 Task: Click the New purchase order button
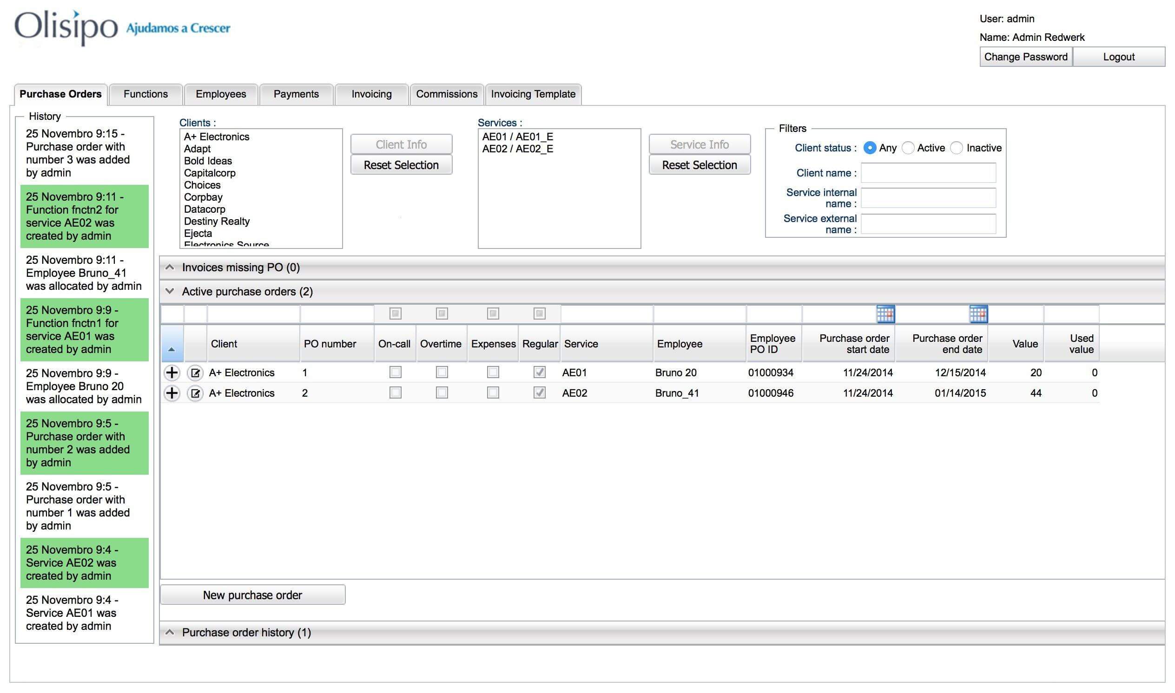coord(253,595)
